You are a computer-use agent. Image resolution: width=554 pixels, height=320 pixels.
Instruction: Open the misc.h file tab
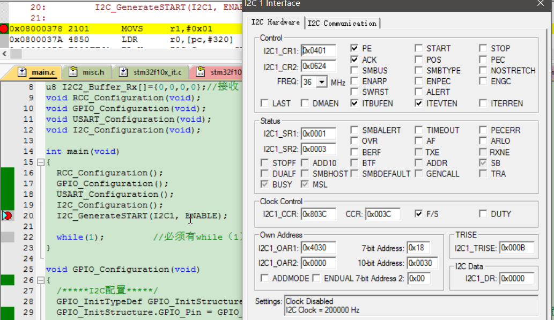pyautogui.click(x=86, y=72)
